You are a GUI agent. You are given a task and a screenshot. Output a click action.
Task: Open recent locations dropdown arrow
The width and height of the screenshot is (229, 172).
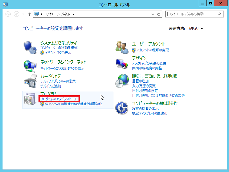(23, 14)
